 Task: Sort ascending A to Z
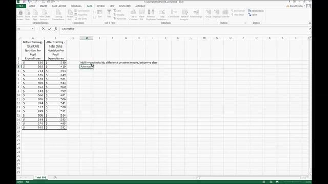pyautogui.click(x=94, y=12)
